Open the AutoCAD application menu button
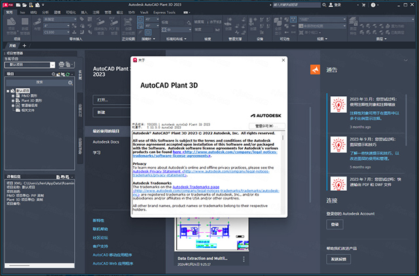This screenshot has width=419, height=276. point(7,5)
